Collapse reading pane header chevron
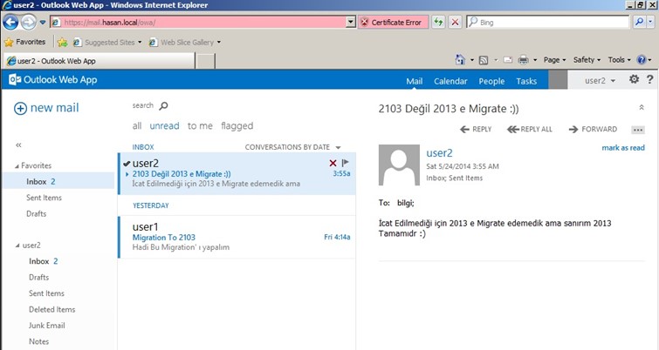The image size is (659, 350). point(642,107)
